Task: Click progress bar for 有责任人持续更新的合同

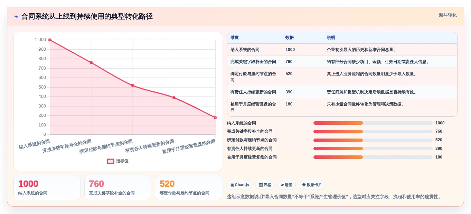Action: click(373, 149)
